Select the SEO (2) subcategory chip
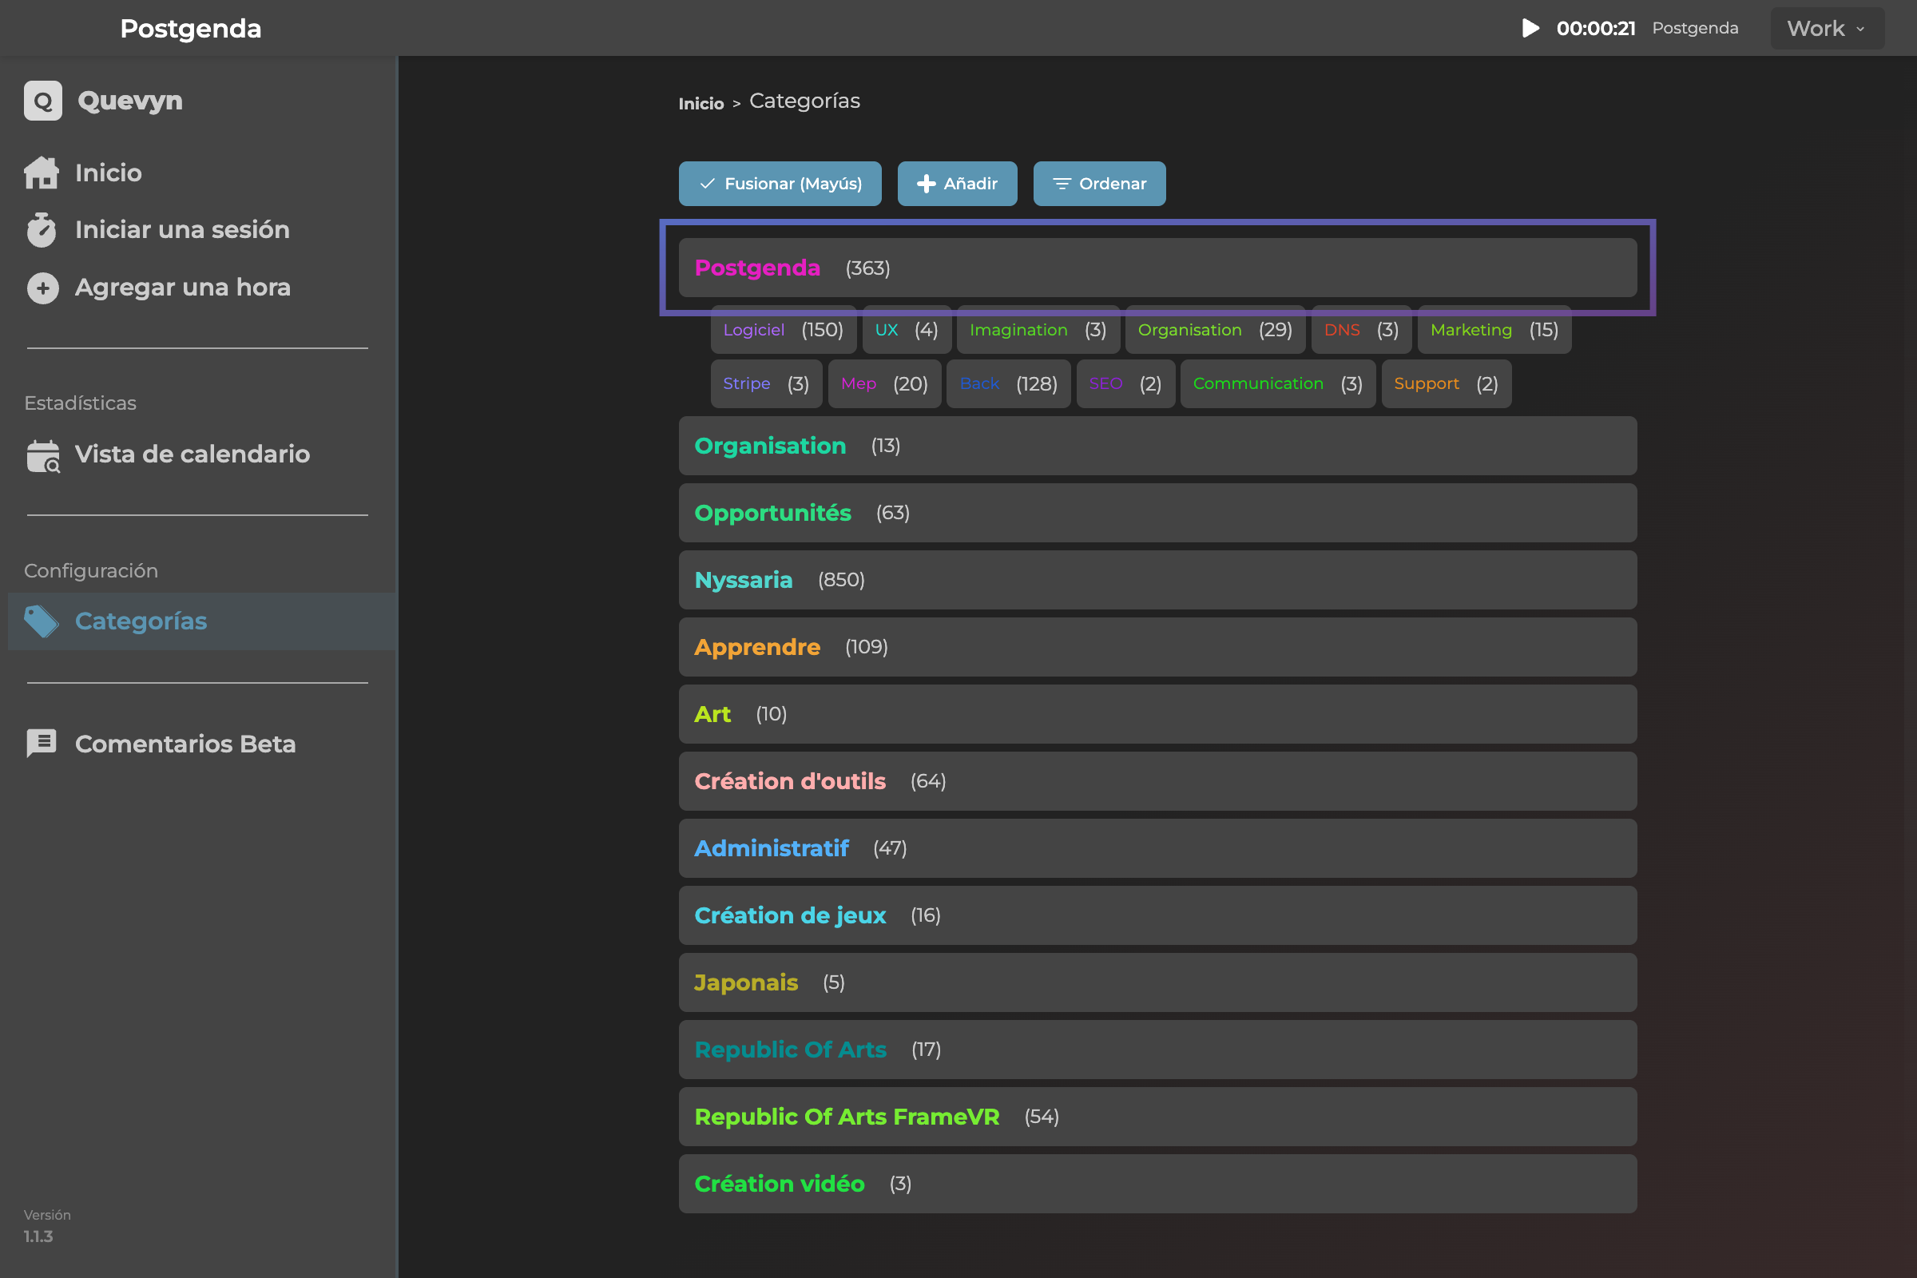 (x=1125, y=384)
